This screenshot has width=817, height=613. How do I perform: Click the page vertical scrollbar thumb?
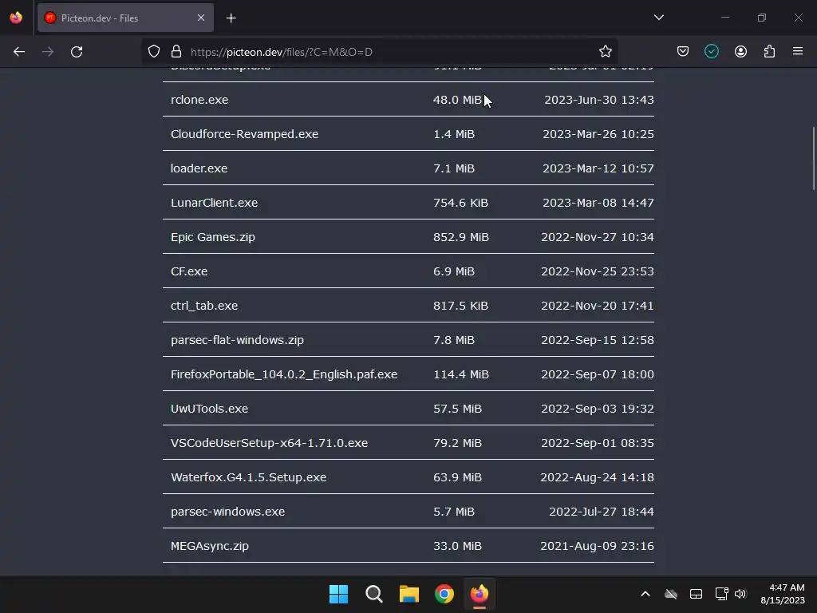click(813, 159)
